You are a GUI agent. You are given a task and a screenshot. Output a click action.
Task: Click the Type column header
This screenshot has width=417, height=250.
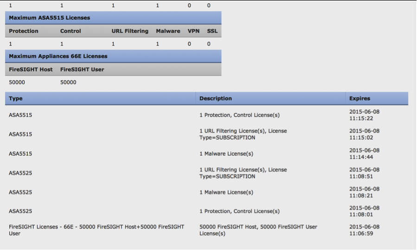16,98
